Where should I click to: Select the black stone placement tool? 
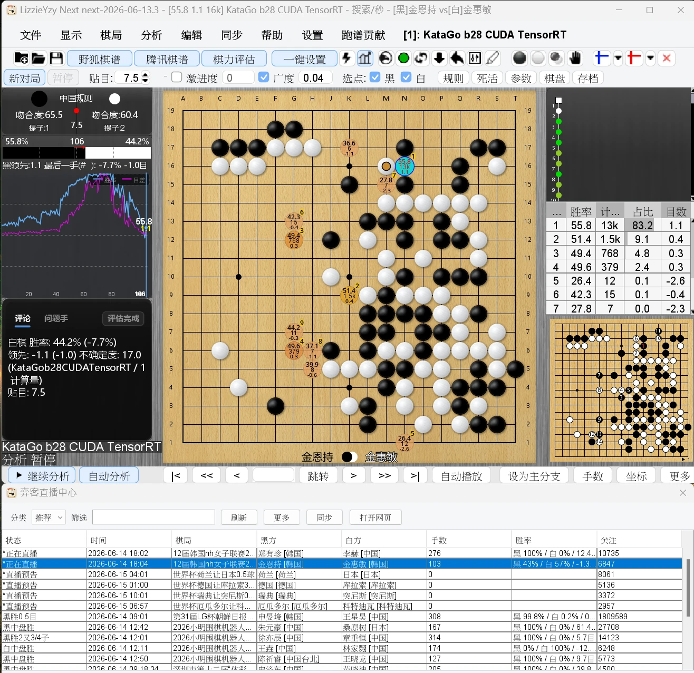point(519,58)
